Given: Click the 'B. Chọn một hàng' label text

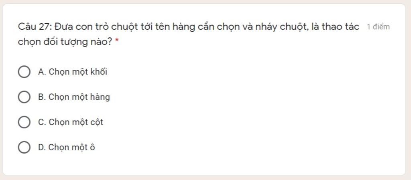Looking at the screenshot, I should (74, 97).
